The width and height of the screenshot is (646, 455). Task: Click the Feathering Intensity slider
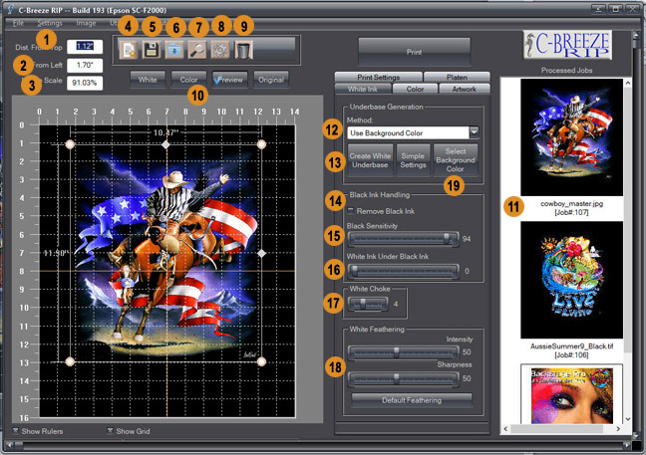(x=403, y=352)
